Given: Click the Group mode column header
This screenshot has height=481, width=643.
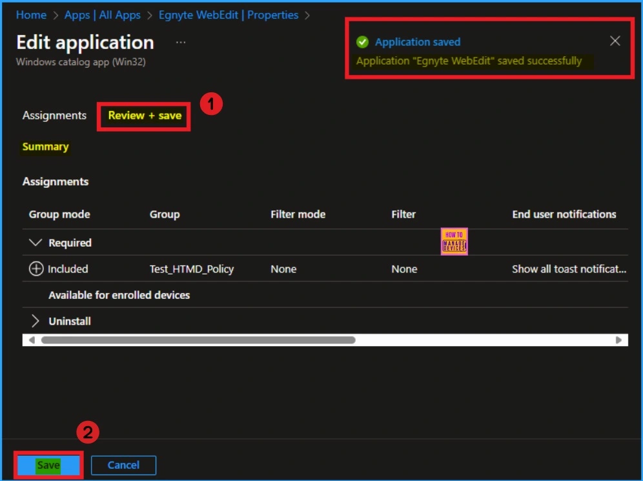Looking at the screenshot, I should click(59, 214).
